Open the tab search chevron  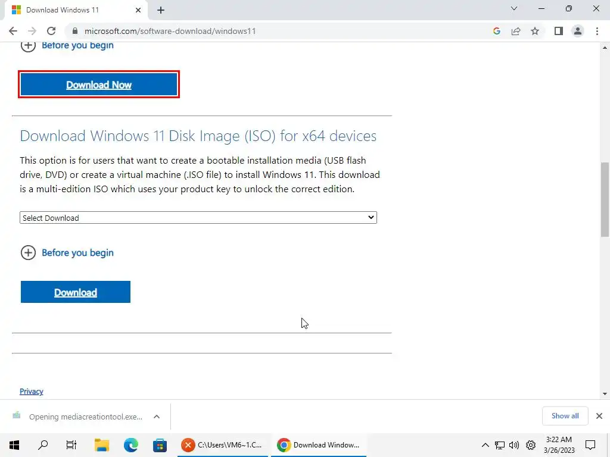click(514, 8)
